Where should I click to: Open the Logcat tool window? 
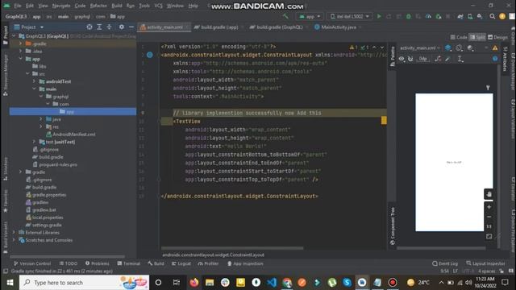click(181, 263)
